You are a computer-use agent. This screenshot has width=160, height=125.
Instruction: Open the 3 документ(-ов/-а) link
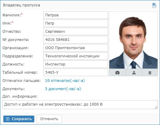click(63, 89)
